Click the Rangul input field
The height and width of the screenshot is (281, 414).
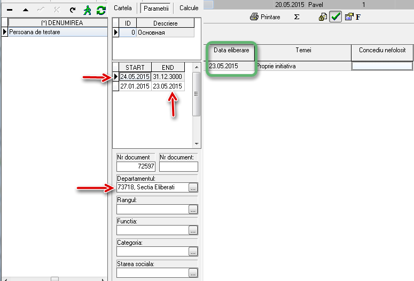click(x=153, y=209)
